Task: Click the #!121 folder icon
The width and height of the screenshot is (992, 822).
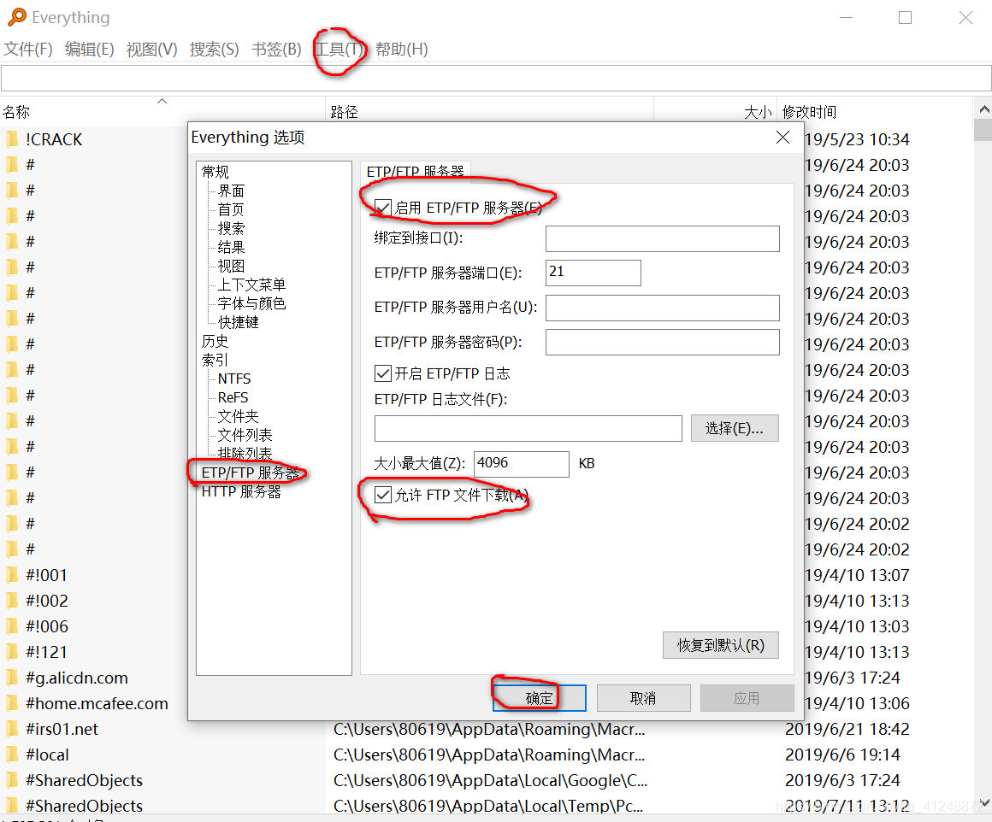Action: pyautogui.click(x=12, y=652)
